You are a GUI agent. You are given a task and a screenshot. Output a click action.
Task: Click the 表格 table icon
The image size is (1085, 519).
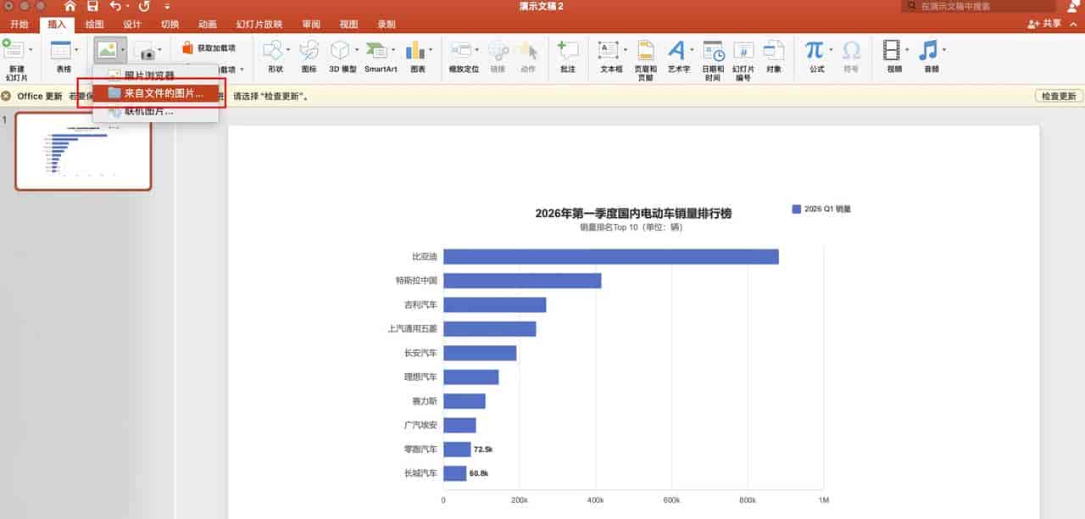(x=60, y=50)
